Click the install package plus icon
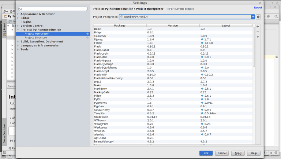 tap(258, 26)
